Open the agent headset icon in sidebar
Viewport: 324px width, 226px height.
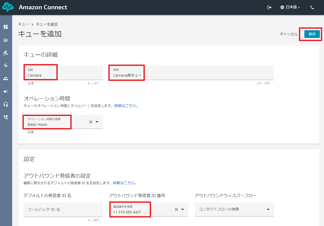6,104
